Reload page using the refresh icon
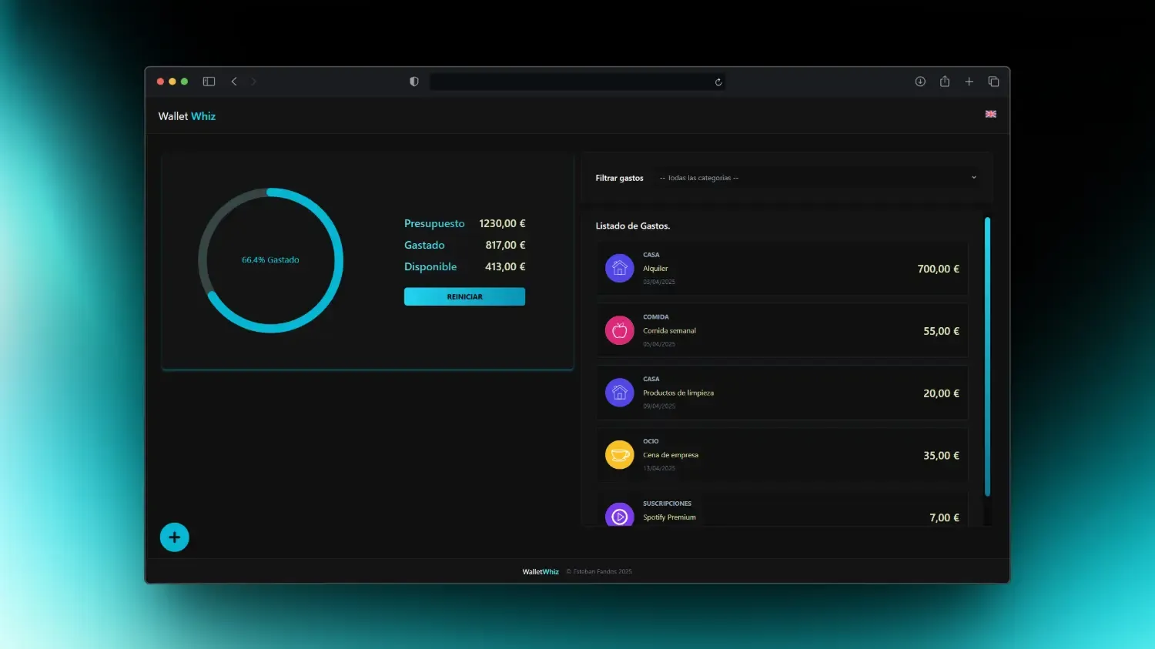 (718, 82)
